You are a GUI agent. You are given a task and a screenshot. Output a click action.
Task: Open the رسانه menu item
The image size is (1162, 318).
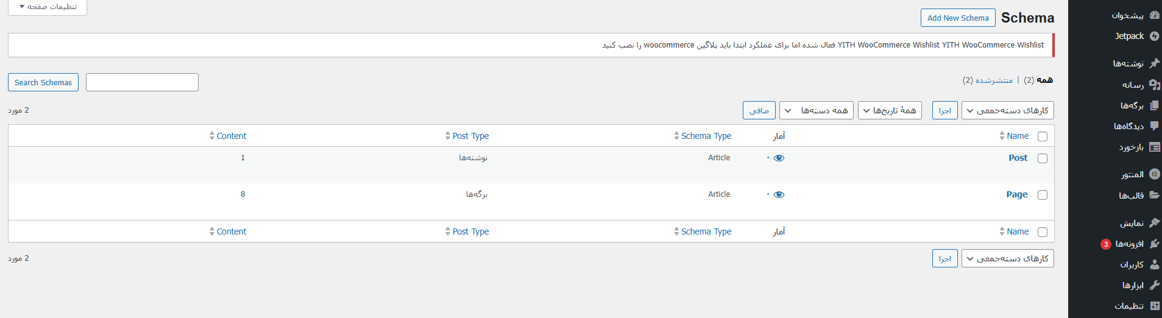[x=1133, y=85]
